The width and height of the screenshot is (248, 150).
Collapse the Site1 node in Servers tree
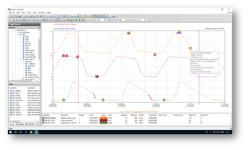point(21,59)
